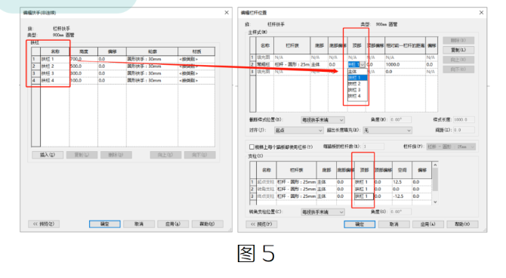This screenshot has height=278, width=506.
Task: Click profile cell 圆形扶手 30mm of 扶栏 1
Action: (x=152, y=59)
